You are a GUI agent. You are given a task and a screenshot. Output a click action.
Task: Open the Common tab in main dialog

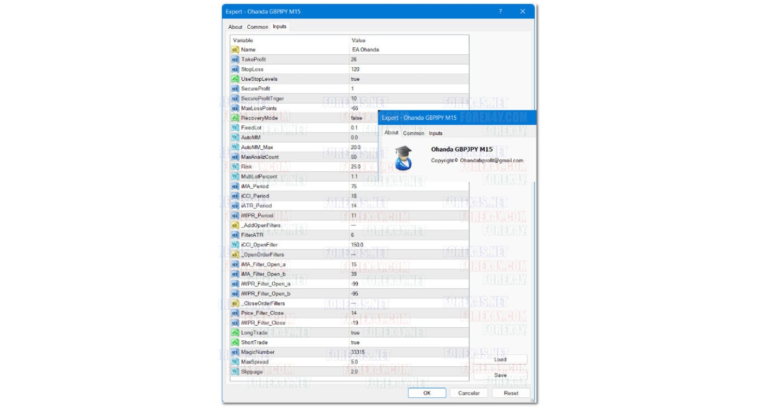pos(258,27)
